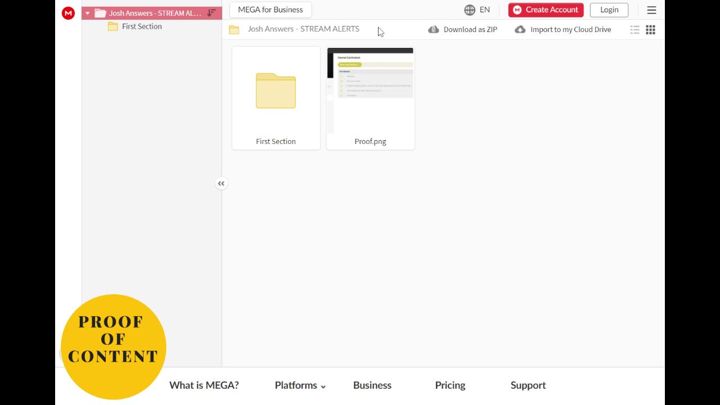This screenshot has width=720, height=405.
Task: Select First Section in the folder tree
Action: (x=142, y=26)
